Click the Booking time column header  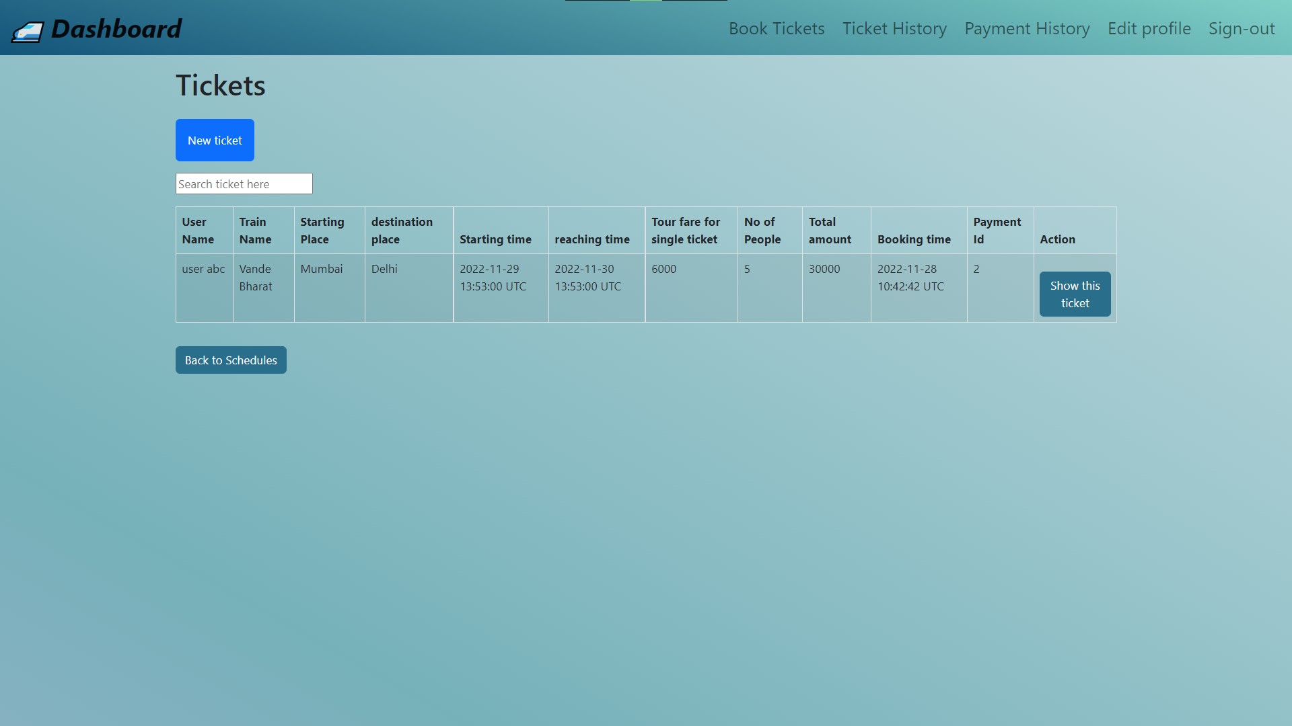914,239
